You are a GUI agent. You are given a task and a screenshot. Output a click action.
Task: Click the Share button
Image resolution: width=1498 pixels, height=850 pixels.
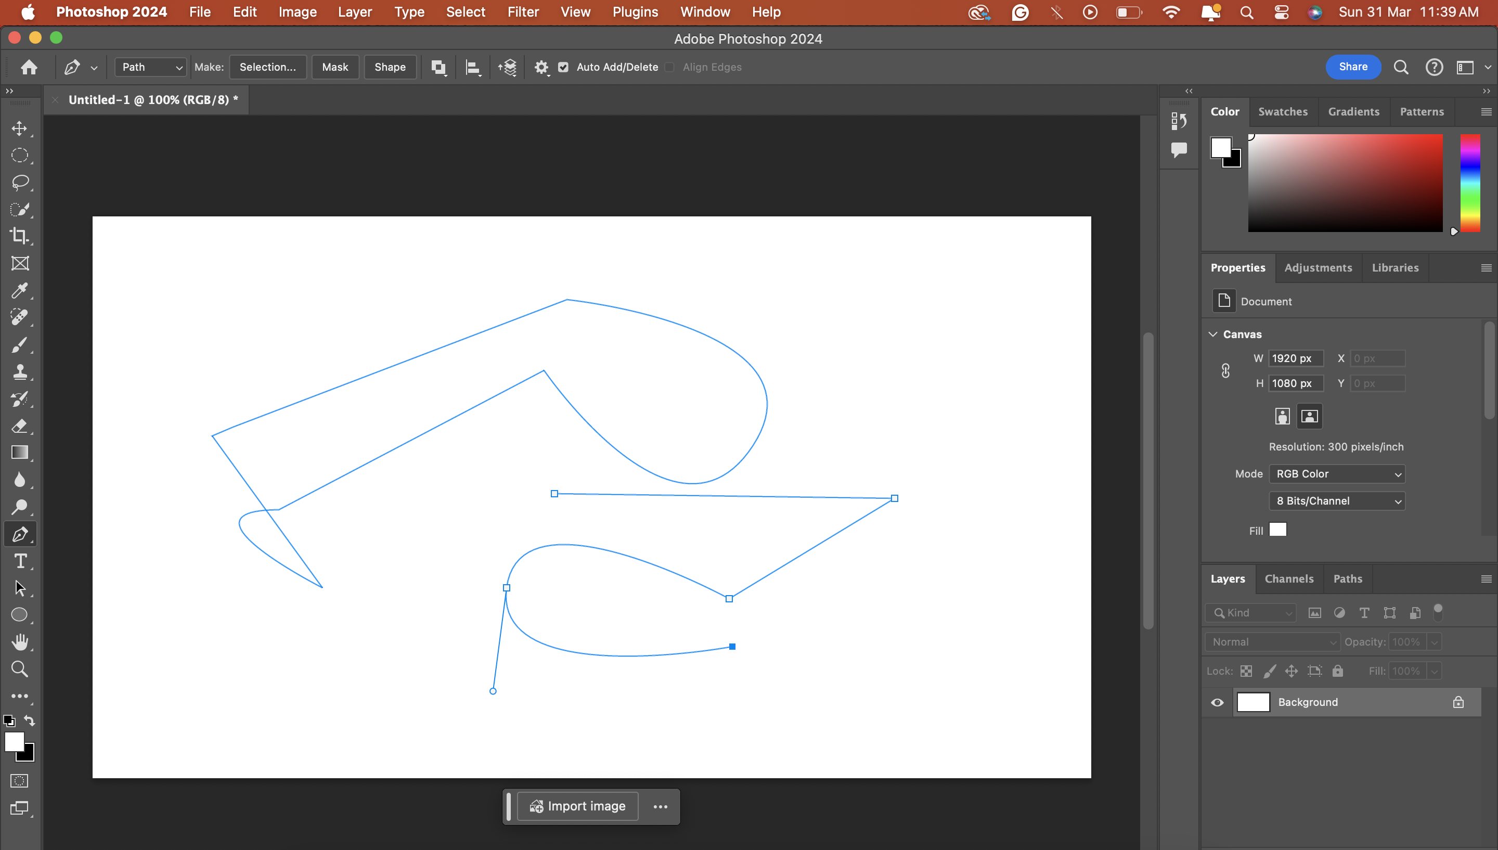pyautogui.click(x=1353, y=67)
